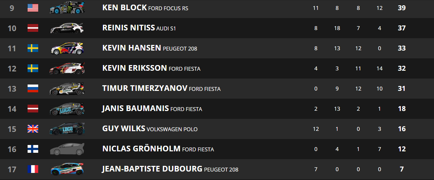Click the Swedish flag next to Kevin Hansen
This screenshot has width=434, height=180.
[x=33, y=48]
